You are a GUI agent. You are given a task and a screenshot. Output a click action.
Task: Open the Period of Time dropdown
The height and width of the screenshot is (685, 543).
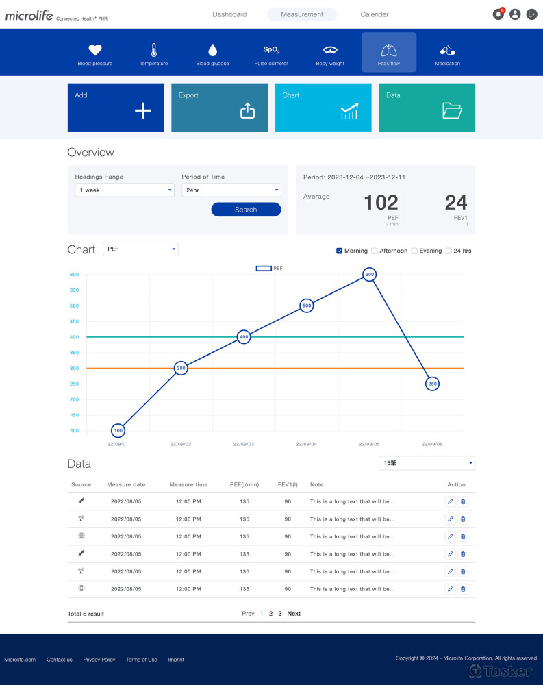[x=231, y=190]
